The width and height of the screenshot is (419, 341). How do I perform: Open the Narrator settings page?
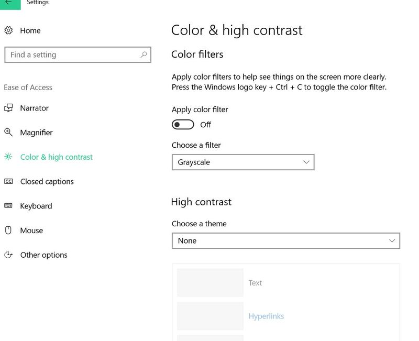point(34,108)
